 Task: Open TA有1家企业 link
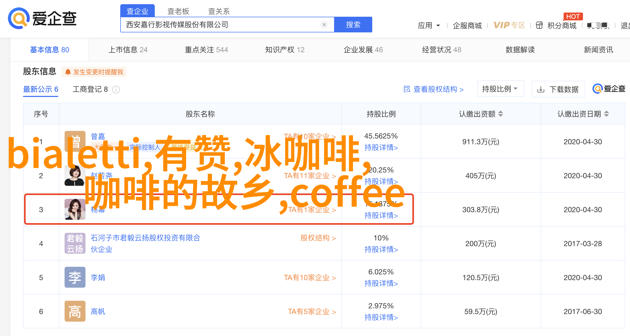pyautogui.click(x=312, y=210)
